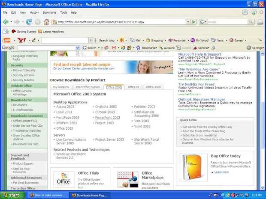
Task: Open Google toolbar Settings
Action: click(x=255, y=48)
